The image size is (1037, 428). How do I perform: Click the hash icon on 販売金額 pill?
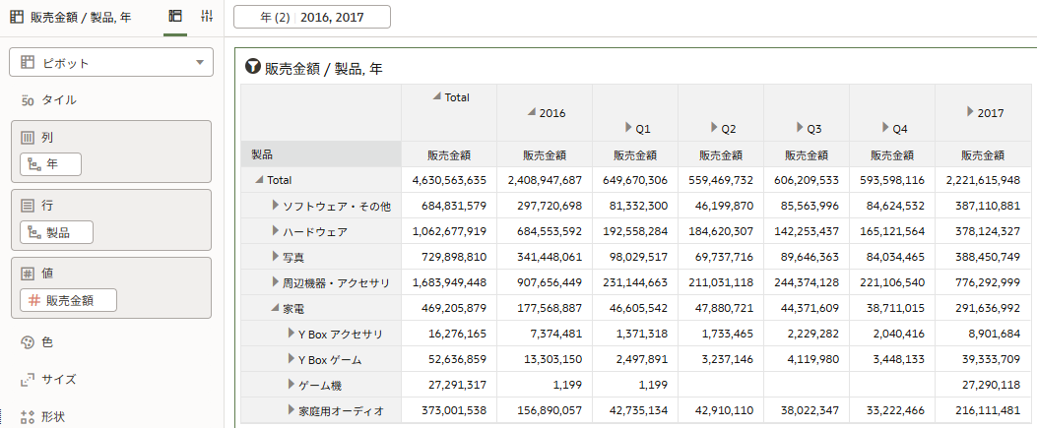[x=33, y=300]
